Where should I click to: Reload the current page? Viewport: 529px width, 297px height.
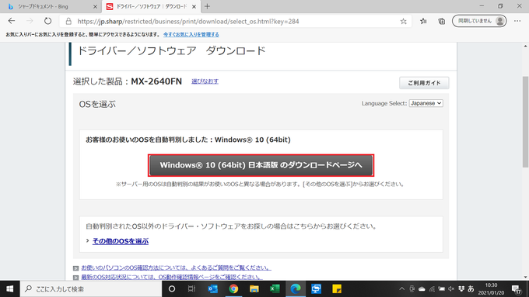tap(48, 21)
